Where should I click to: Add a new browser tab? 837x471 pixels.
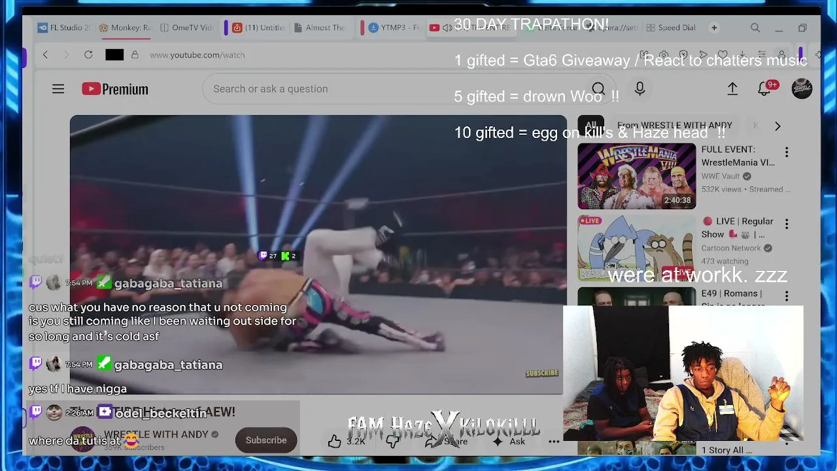tap(714, 27)
